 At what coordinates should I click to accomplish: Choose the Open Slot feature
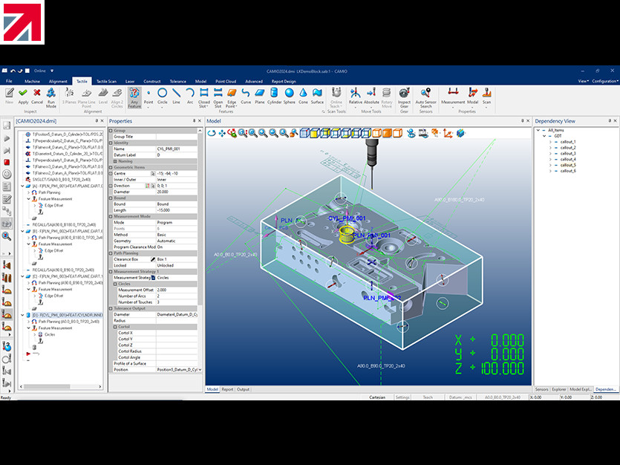218,97
